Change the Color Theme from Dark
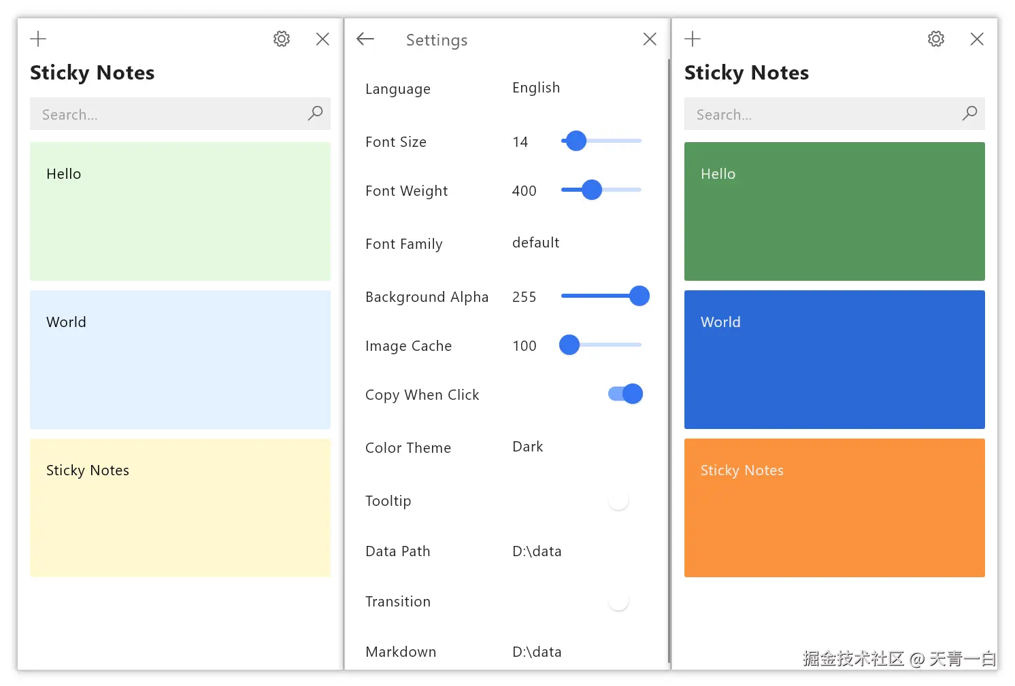The image size is (1015, 686). (x=527, y=447)
